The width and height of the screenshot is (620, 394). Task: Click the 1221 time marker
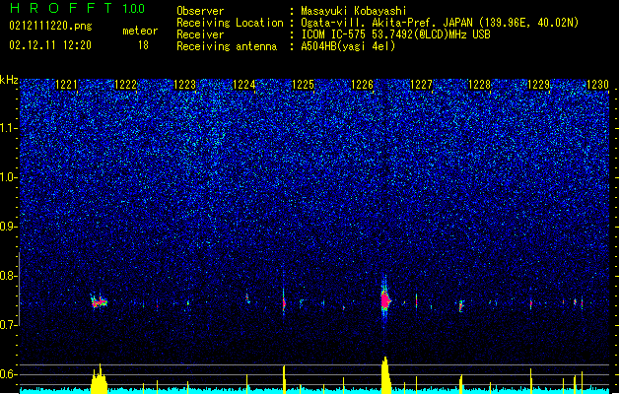click(x=66, y=85)
